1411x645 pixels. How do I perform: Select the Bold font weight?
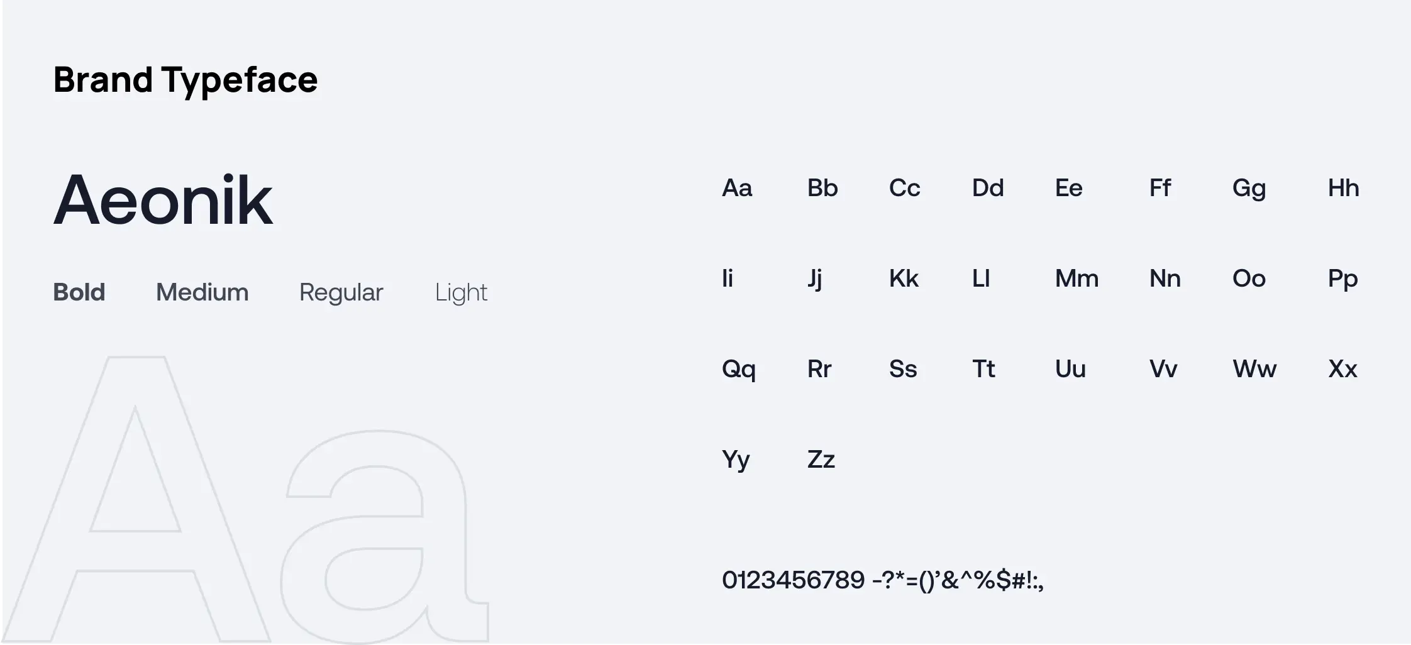(79, 292)
